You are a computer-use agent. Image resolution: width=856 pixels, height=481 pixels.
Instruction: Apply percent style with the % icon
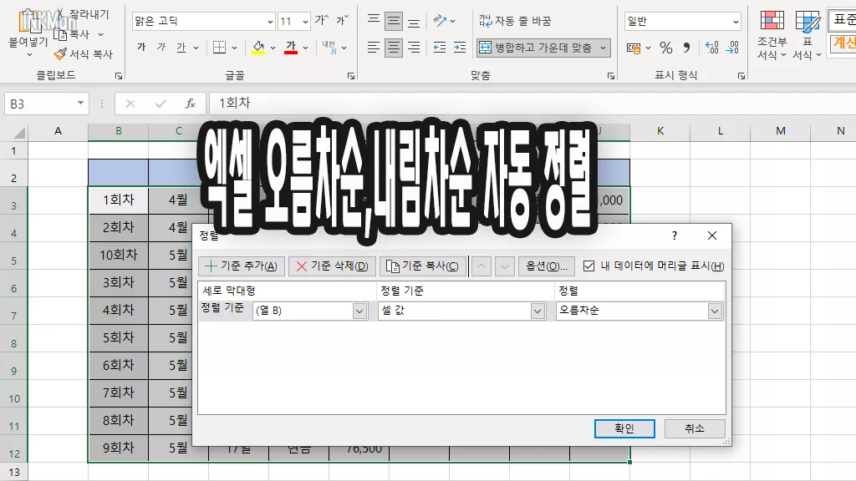[x=665, y=48]
